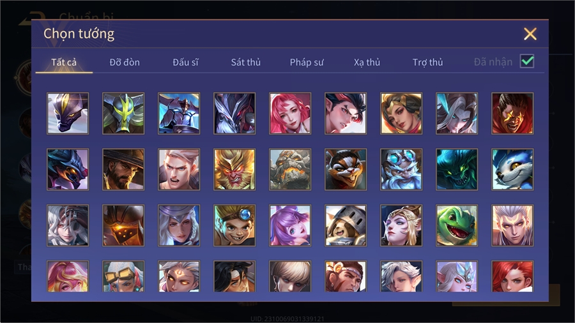Screen dimensions: 575x323
Task: Choose the white-bearded dwarf with goggles
Action: [401, 169]
